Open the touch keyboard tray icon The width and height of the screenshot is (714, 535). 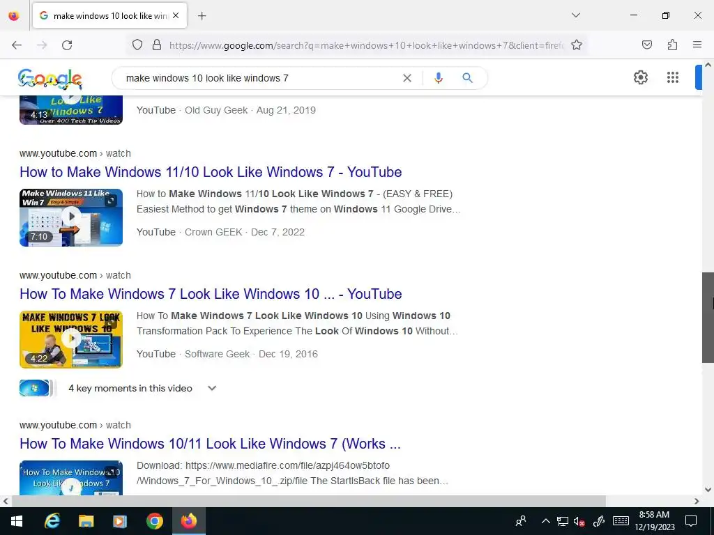click(621, 521)
